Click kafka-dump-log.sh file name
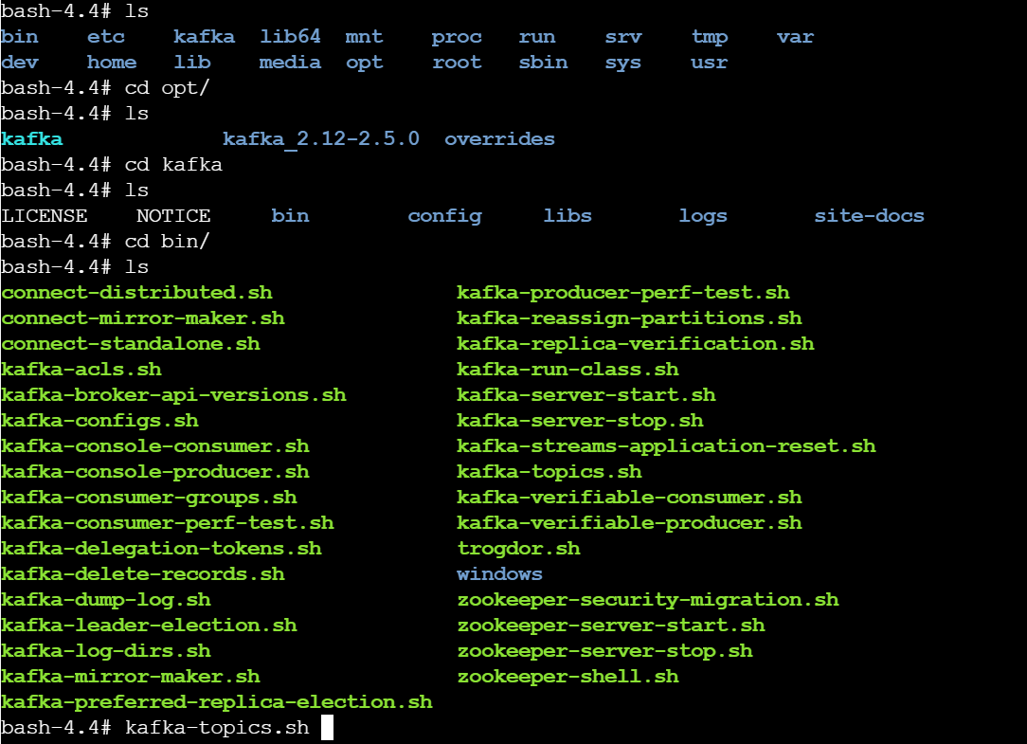Image resolution: width=1027 pixels, height=744 pixels. [x=106, y=599]
